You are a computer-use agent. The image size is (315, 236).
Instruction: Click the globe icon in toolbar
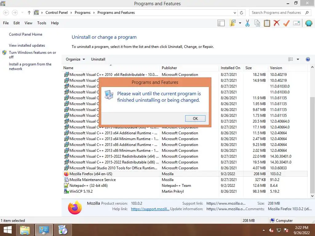pyautogui.click(x=309, y=23)
